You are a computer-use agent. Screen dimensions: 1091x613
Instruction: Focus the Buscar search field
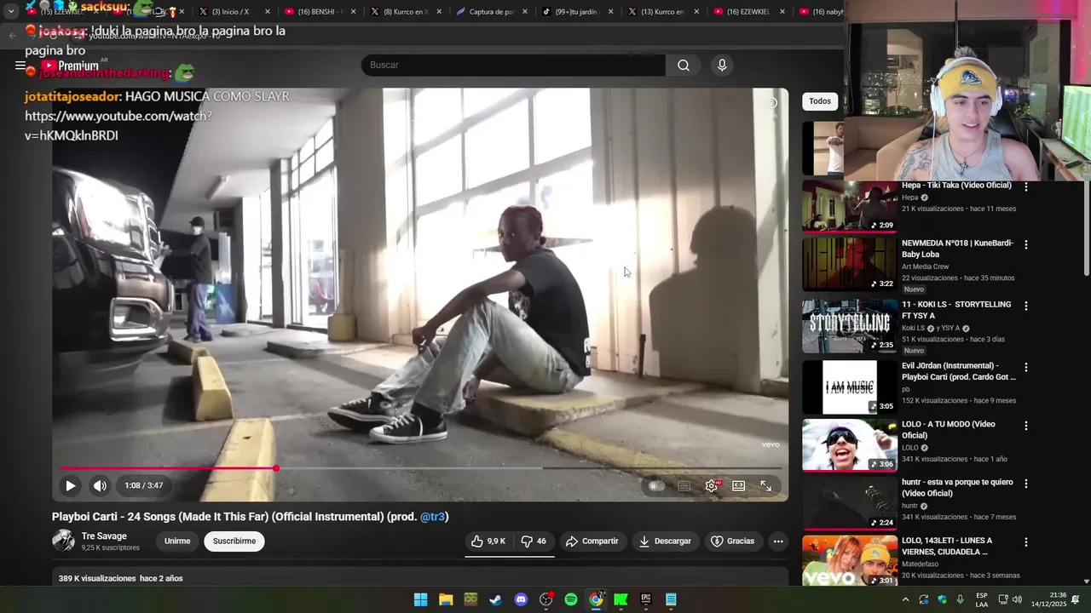tap(513, 66)
